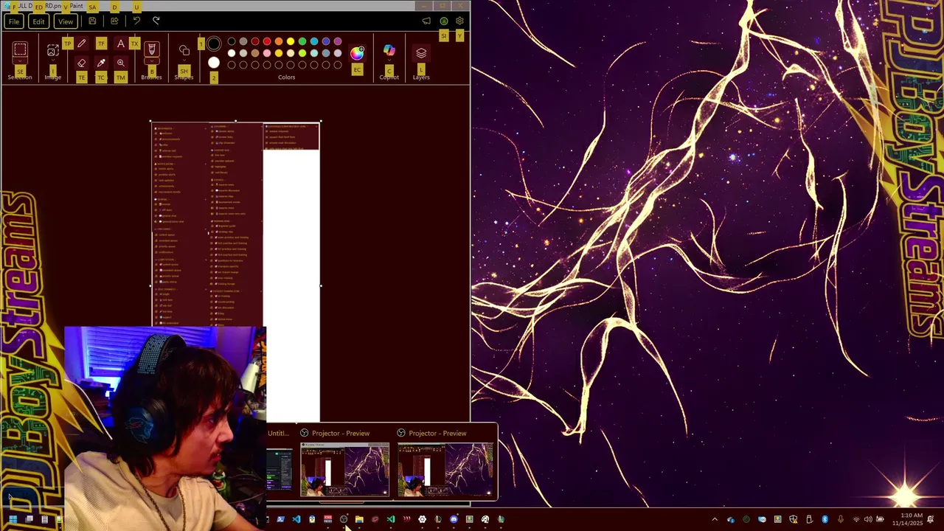Expand the Selection options dropdown arrow
The image size is (944, 531).
pyautogui.click(x=20, y=60)
